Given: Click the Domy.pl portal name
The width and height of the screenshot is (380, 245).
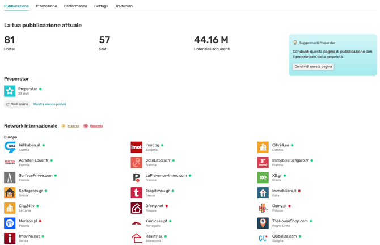Looking at the screenshot, I should coord(279,206).
